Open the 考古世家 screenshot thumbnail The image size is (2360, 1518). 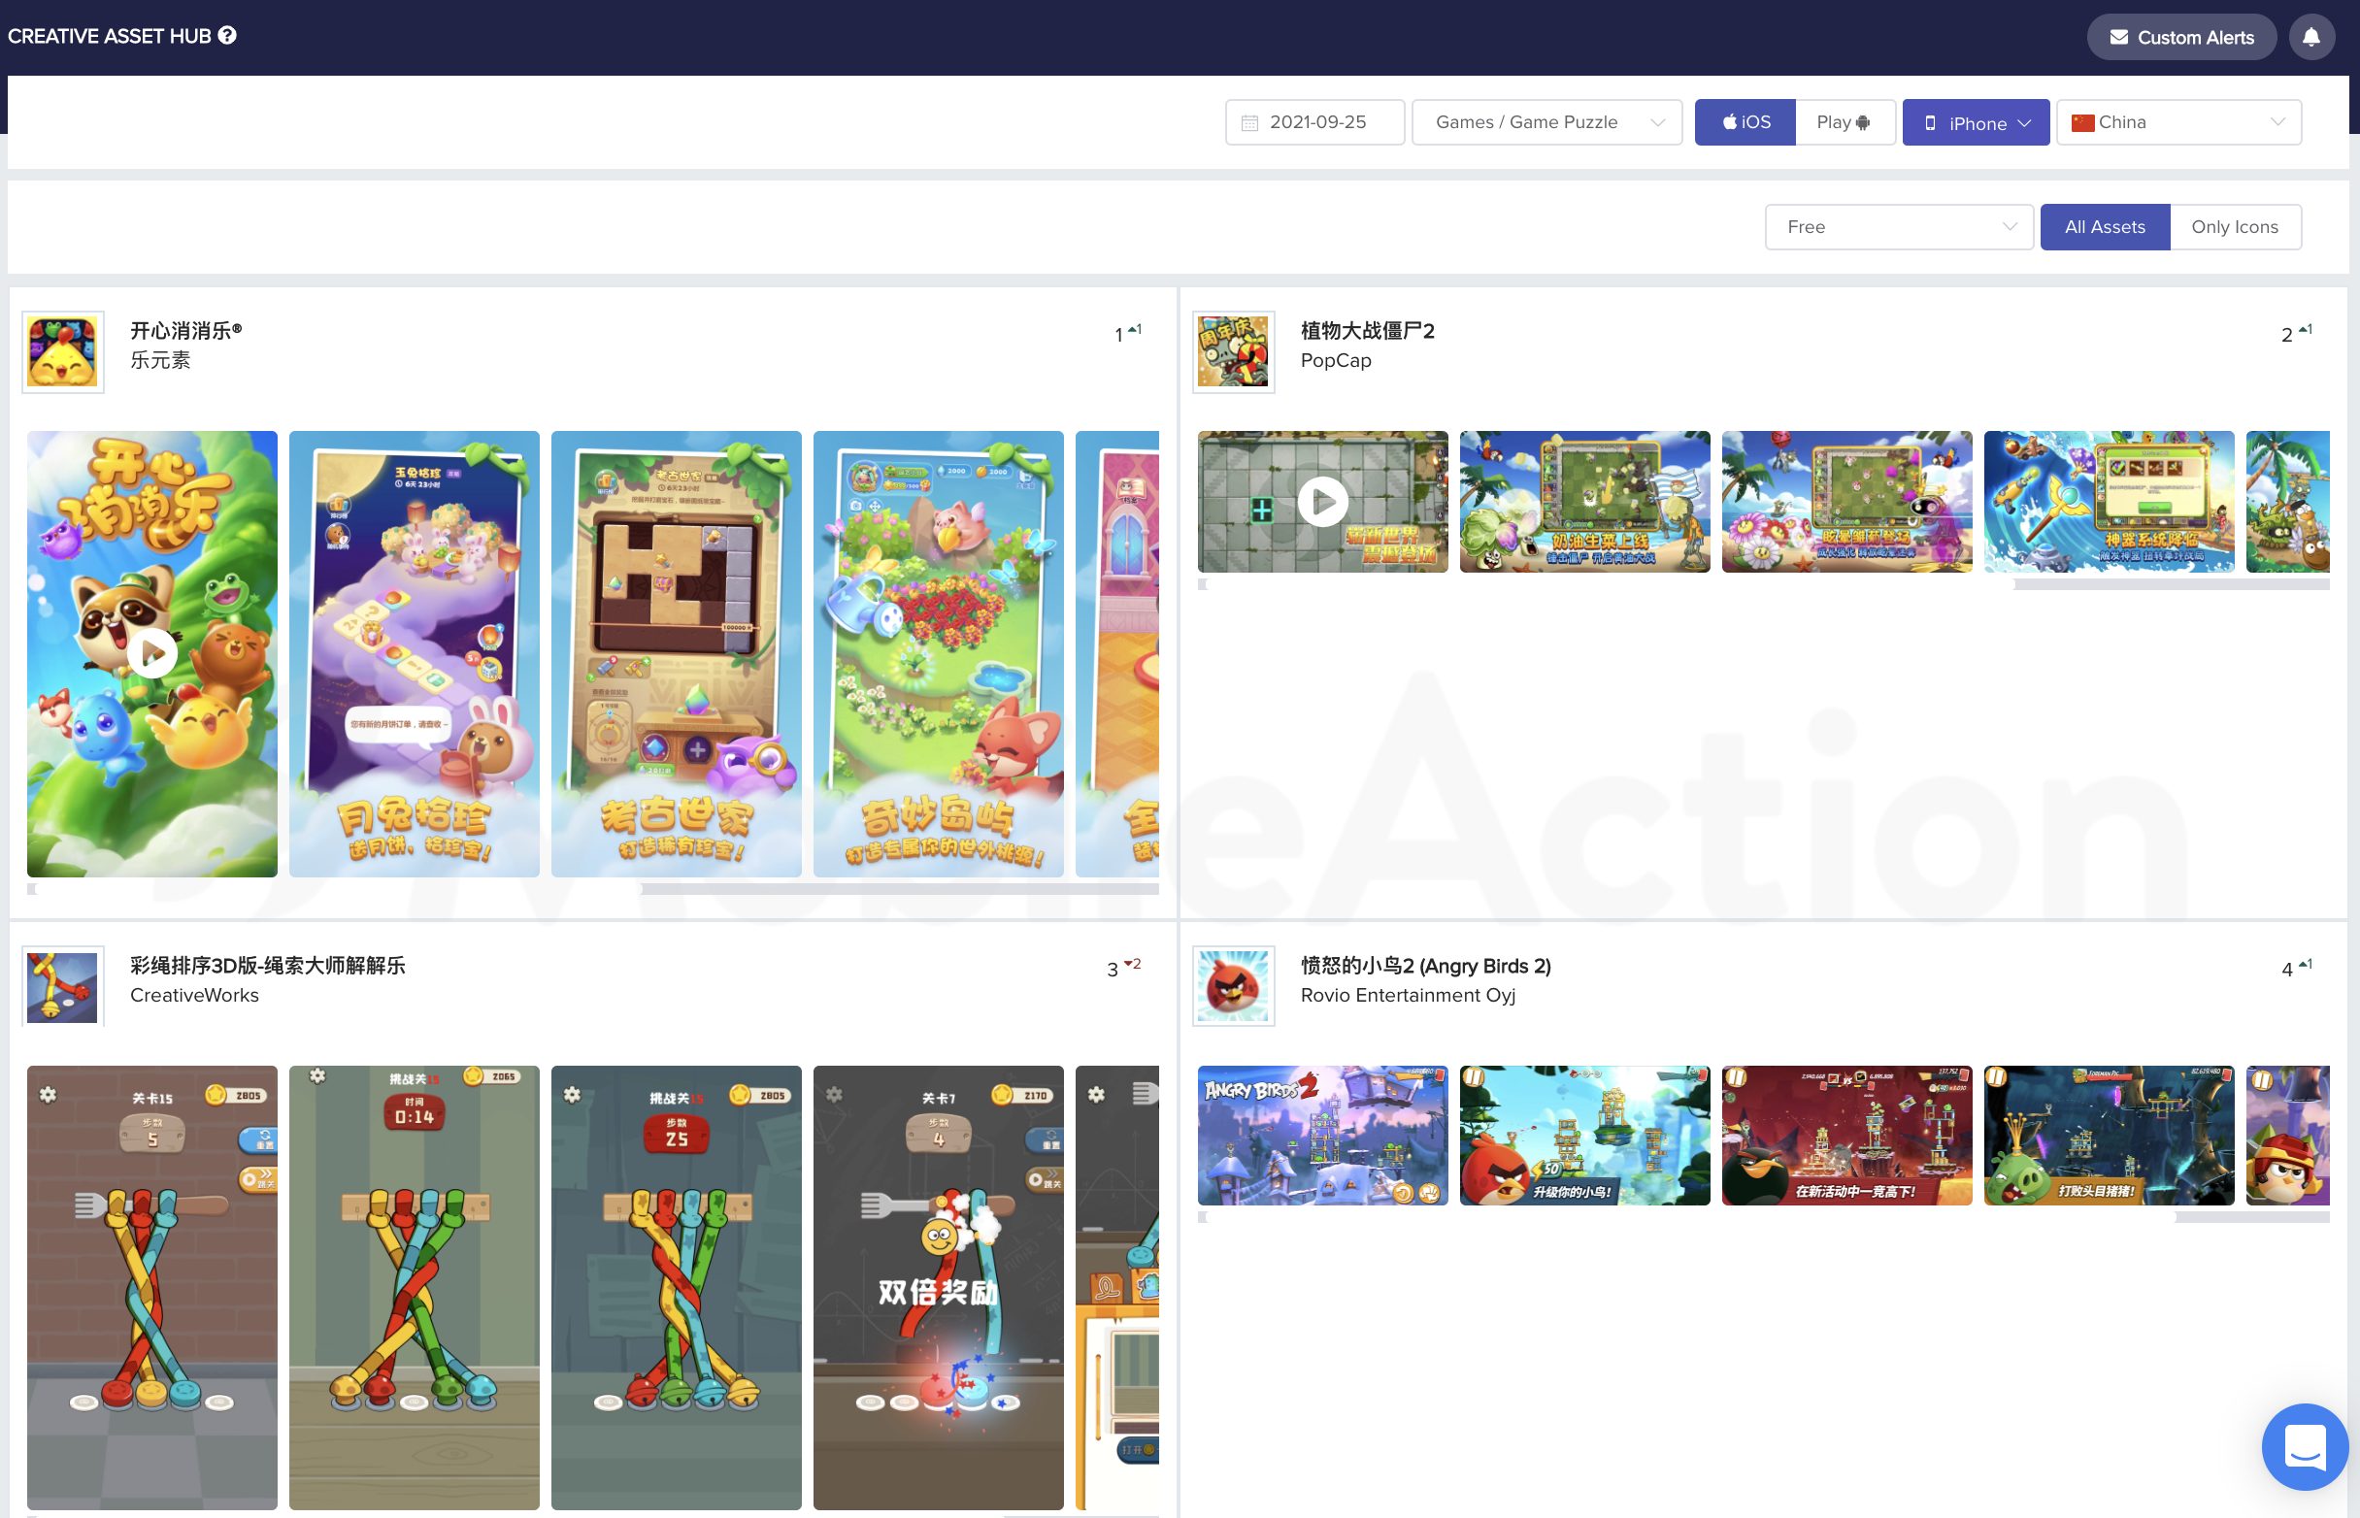(677, 653)
